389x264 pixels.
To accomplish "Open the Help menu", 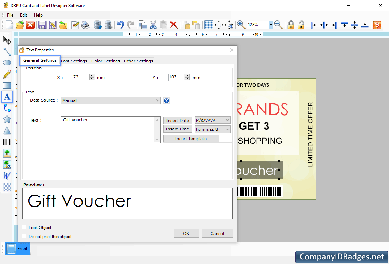I will tap(38, 15).
